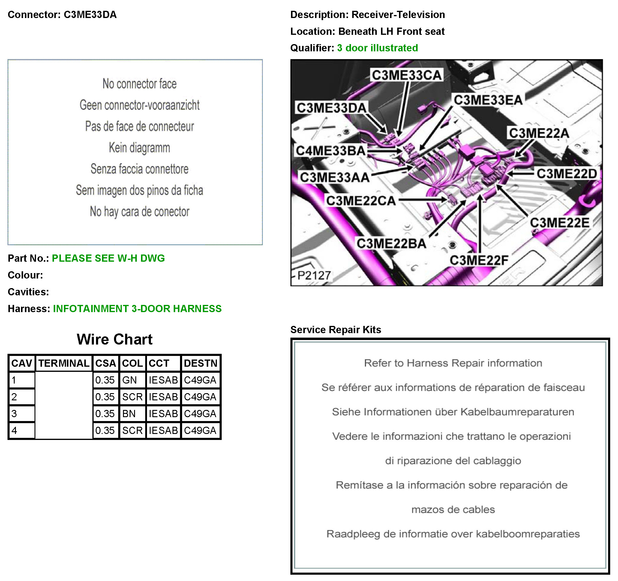Click the C3ME33AA connector label

[x=334, y=177]
